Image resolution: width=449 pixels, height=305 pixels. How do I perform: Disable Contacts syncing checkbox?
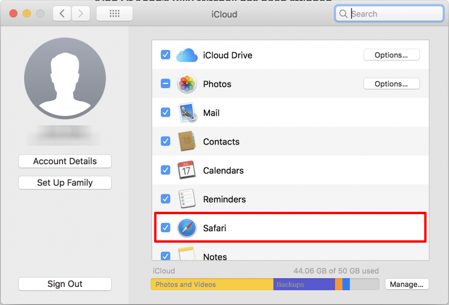coord(165,141)
